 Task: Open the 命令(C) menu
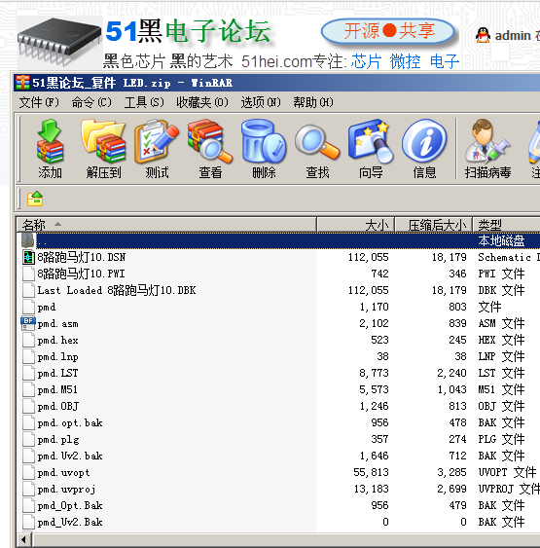point(91,102)
